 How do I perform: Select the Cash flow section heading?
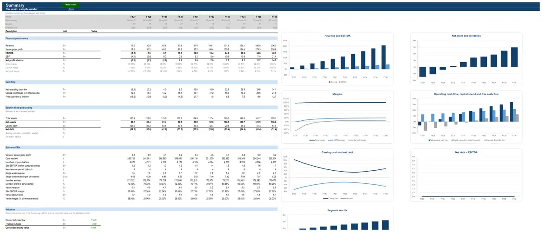pyautogui.click(x=11, y=82)
